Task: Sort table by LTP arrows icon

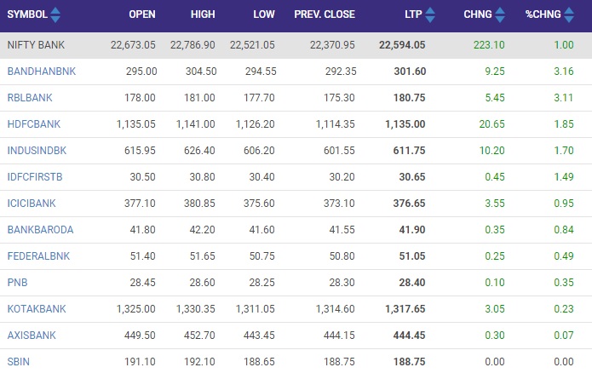Action: click(430, 14)
